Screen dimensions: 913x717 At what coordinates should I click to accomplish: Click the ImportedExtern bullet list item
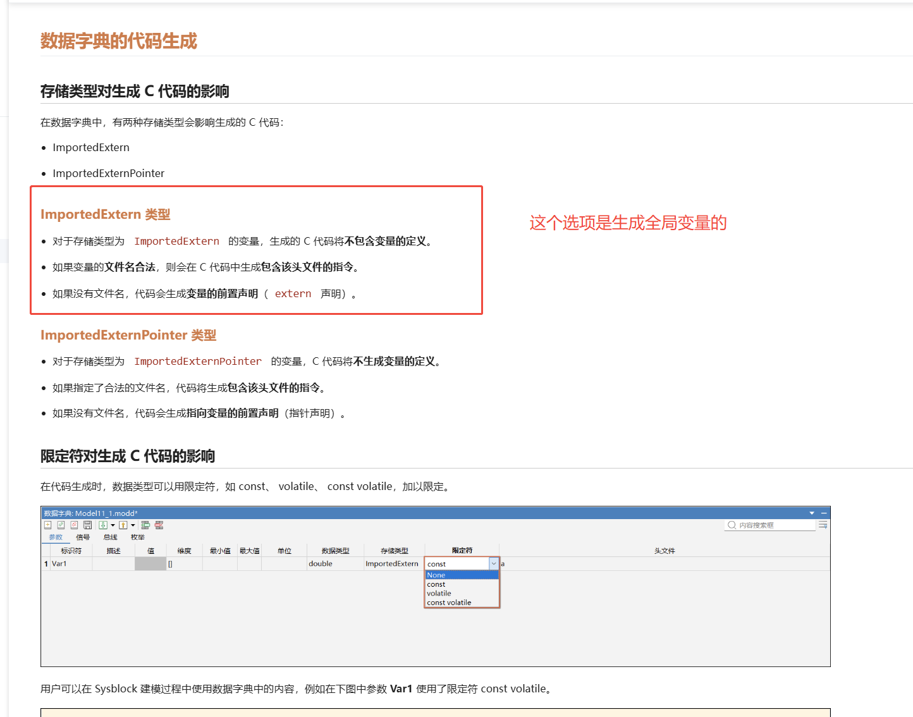91,147
